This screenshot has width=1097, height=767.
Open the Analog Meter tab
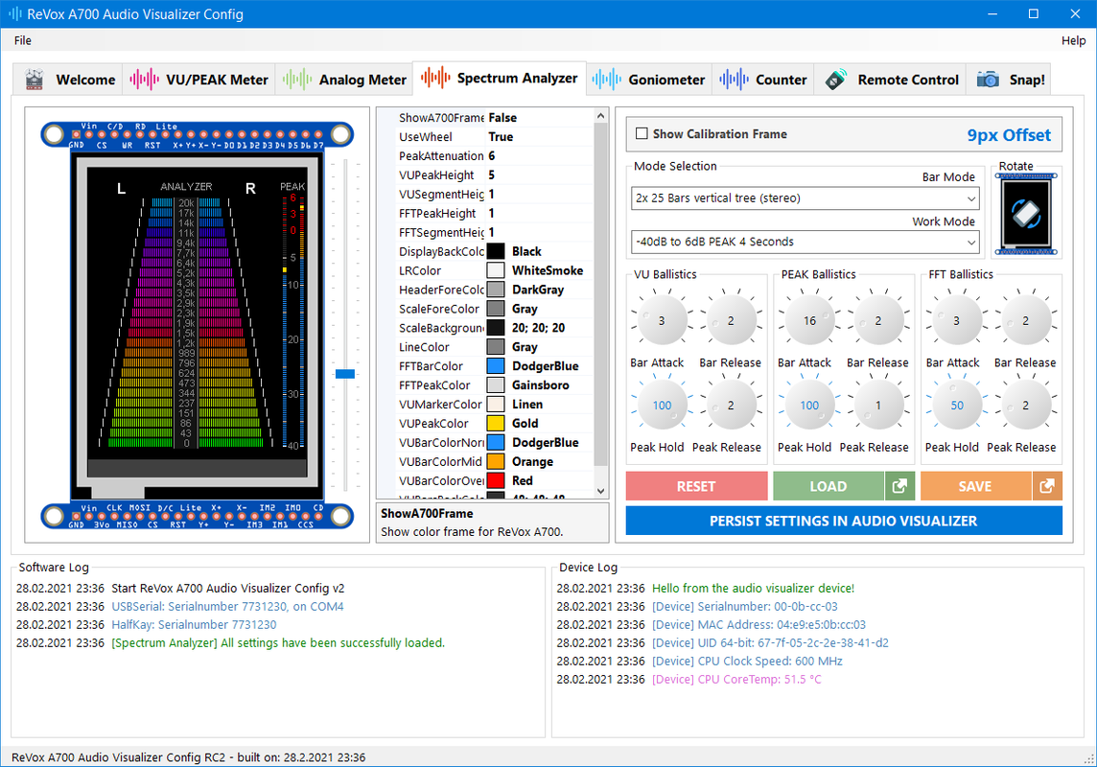click(x=344, y=80)
